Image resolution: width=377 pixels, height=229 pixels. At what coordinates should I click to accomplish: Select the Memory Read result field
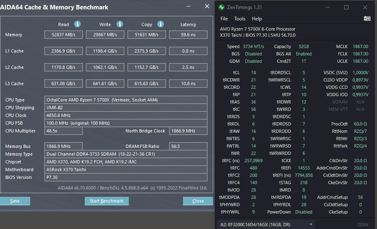pyautogui.click(x=64, y=35)
